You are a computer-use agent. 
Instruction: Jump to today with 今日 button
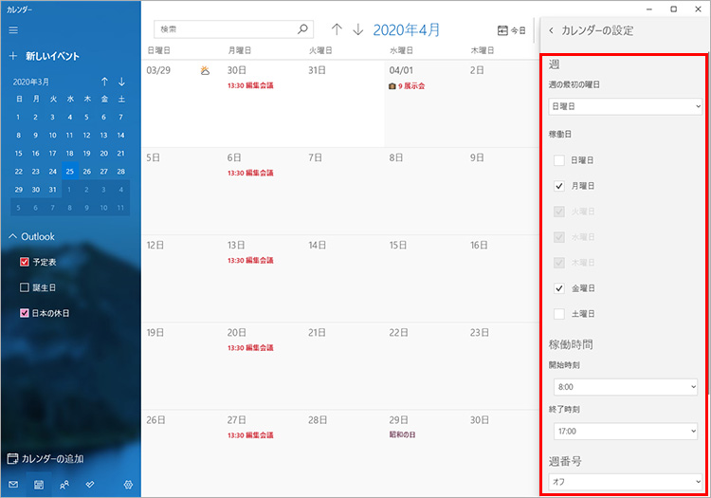[x=512, y=30]
